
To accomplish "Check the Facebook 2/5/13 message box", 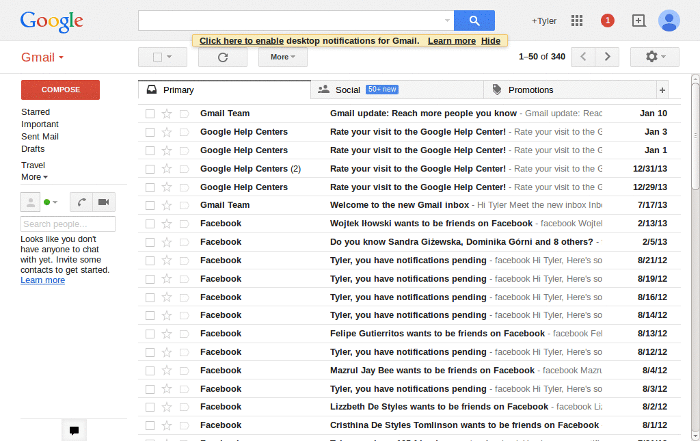I will click(150, 242).
